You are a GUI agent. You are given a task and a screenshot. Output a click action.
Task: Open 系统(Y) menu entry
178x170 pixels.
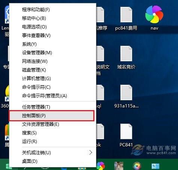tap(52, 44)
